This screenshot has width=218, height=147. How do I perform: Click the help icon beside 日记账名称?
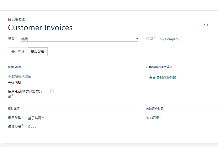[26, 18]
